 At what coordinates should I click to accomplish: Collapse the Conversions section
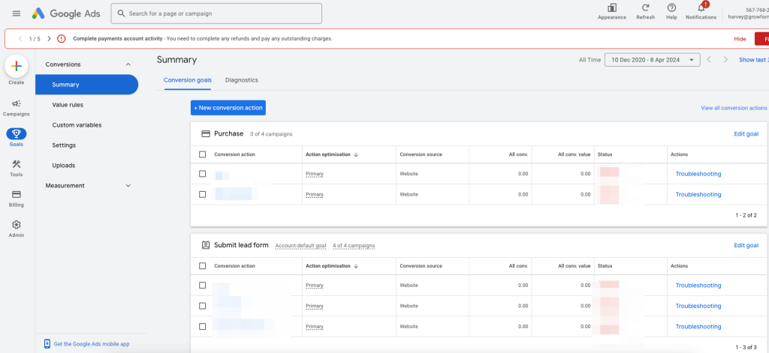tap(128, 64)
